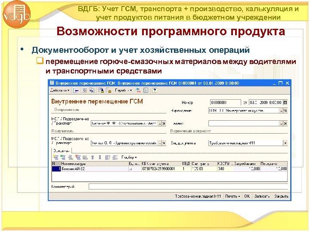Click the Номенклатура column header
Screen dimensions: 310x232
[x=94, y=164]
